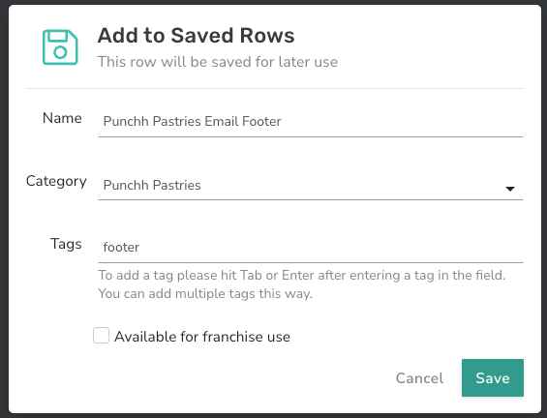The height and width of the screenshot is (418, 547).
Task: Click the 'To add a tag' hint text
Action: tap(302, 284)
